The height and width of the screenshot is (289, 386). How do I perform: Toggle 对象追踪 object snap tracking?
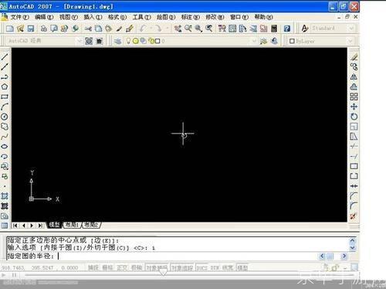(182, 268)
